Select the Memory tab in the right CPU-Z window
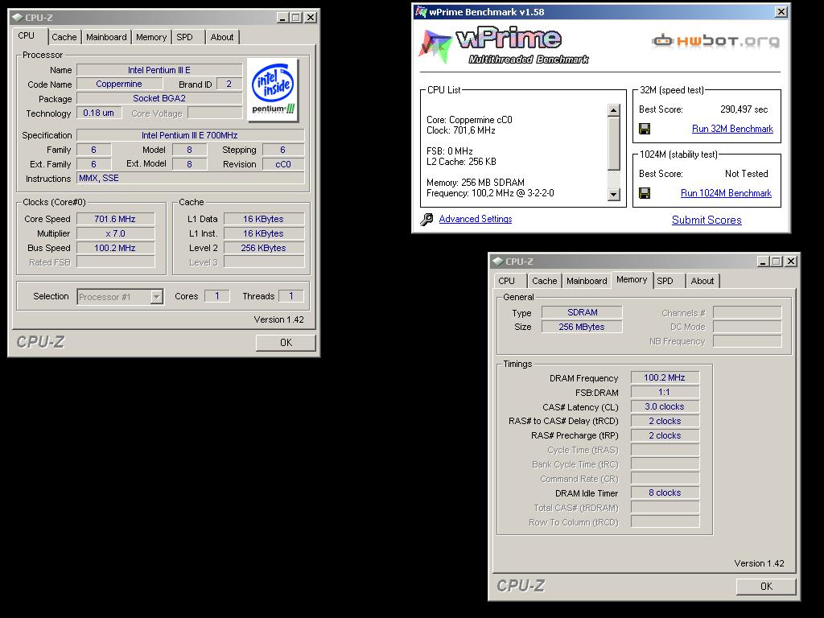 point(632,279)
